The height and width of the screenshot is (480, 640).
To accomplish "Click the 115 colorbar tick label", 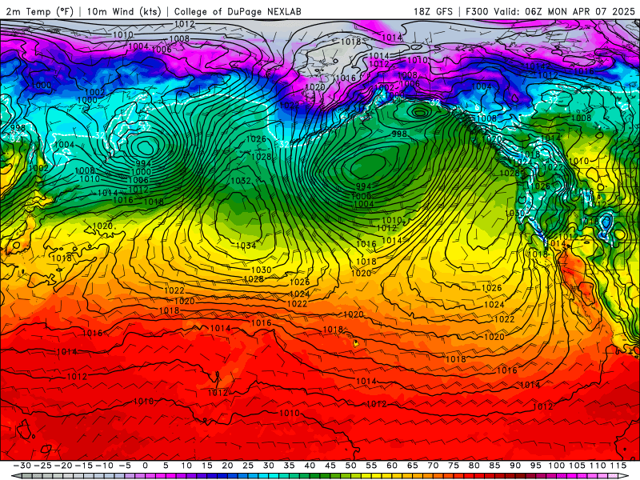I will (x=618, y=466).
